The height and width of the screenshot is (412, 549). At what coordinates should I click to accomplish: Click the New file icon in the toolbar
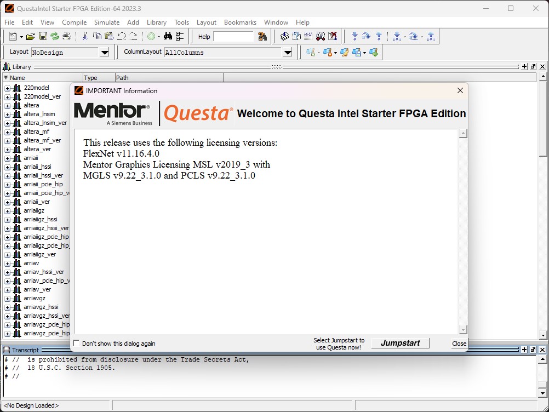click(13, 36)
